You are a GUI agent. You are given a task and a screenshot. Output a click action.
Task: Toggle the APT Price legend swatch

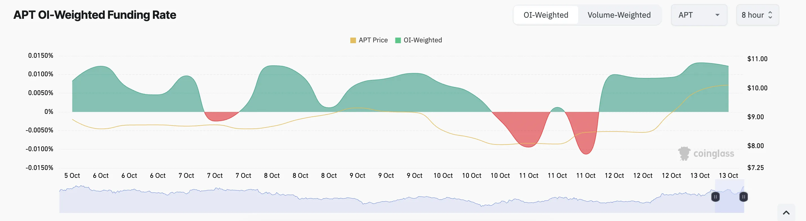tap(353, 40)
